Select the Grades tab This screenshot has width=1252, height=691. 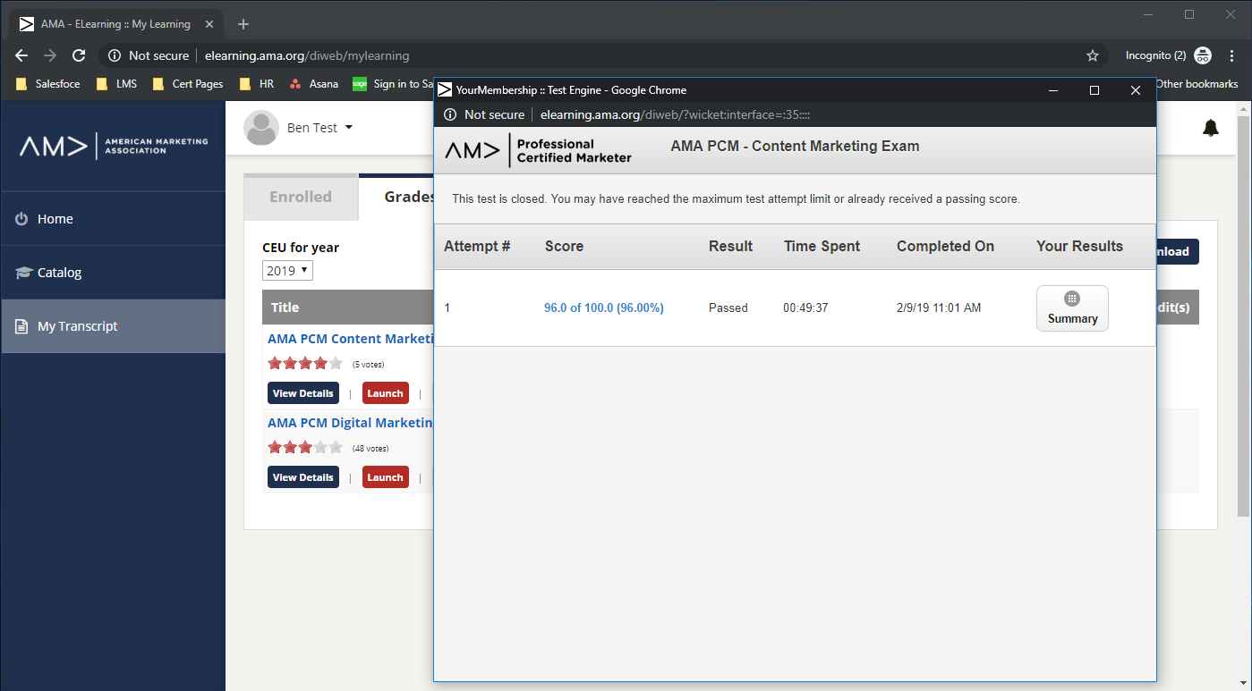pyautogui.click(x=409, y=196)
